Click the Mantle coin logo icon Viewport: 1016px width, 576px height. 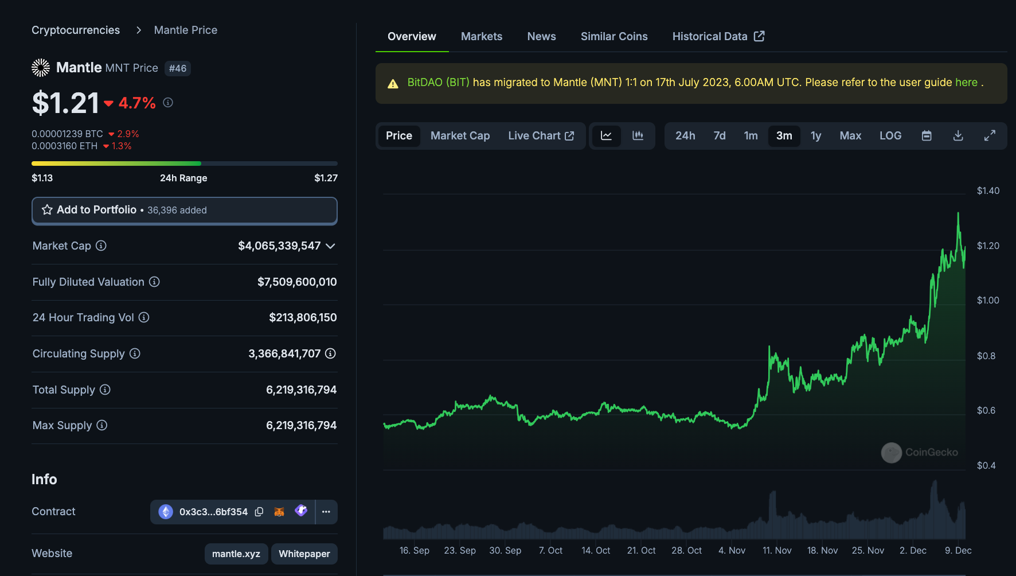click(41, 68)
